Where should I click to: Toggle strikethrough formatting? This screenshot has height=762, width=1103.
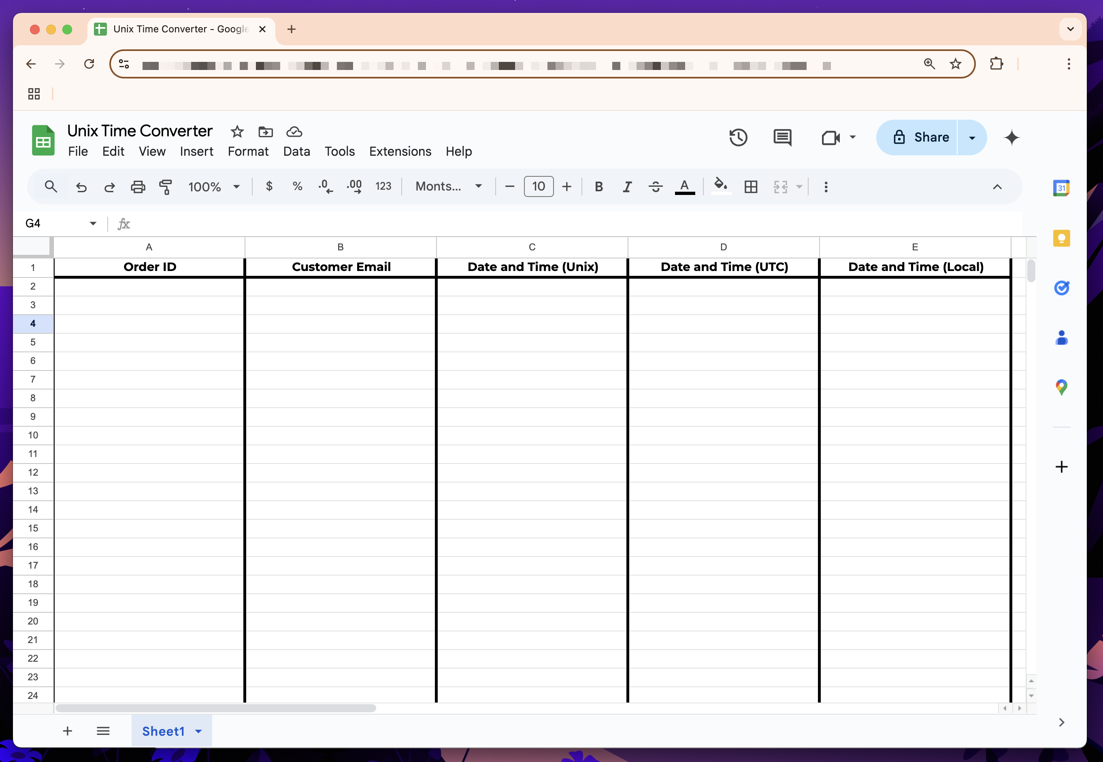[x=656, y=187]
